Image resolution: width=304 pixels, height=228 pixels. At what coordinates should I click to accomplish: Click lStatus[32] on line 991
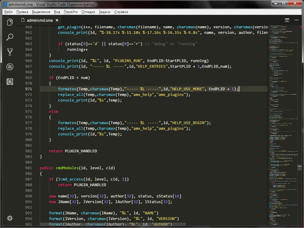point(157,202)
